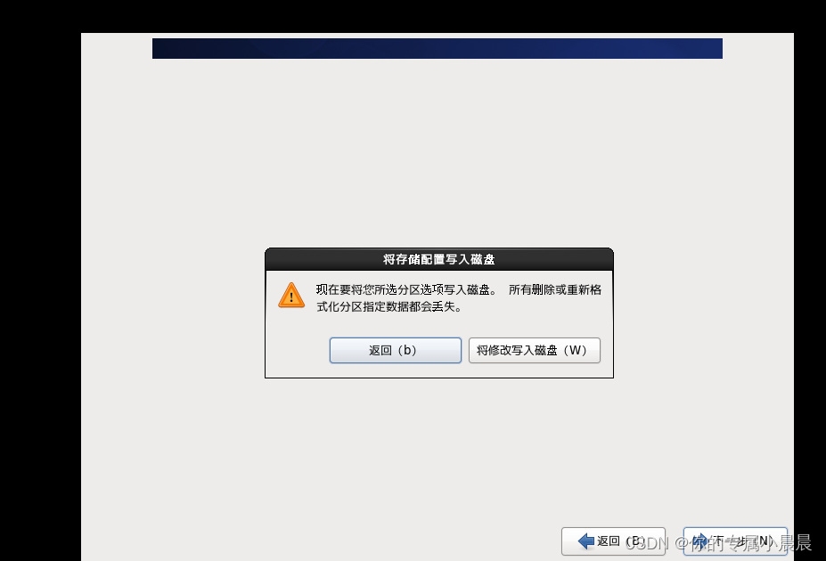826x561 pixels.
Task: Click the text line 式化分区指定数据都会丢失
Action: tap(388, 307)
